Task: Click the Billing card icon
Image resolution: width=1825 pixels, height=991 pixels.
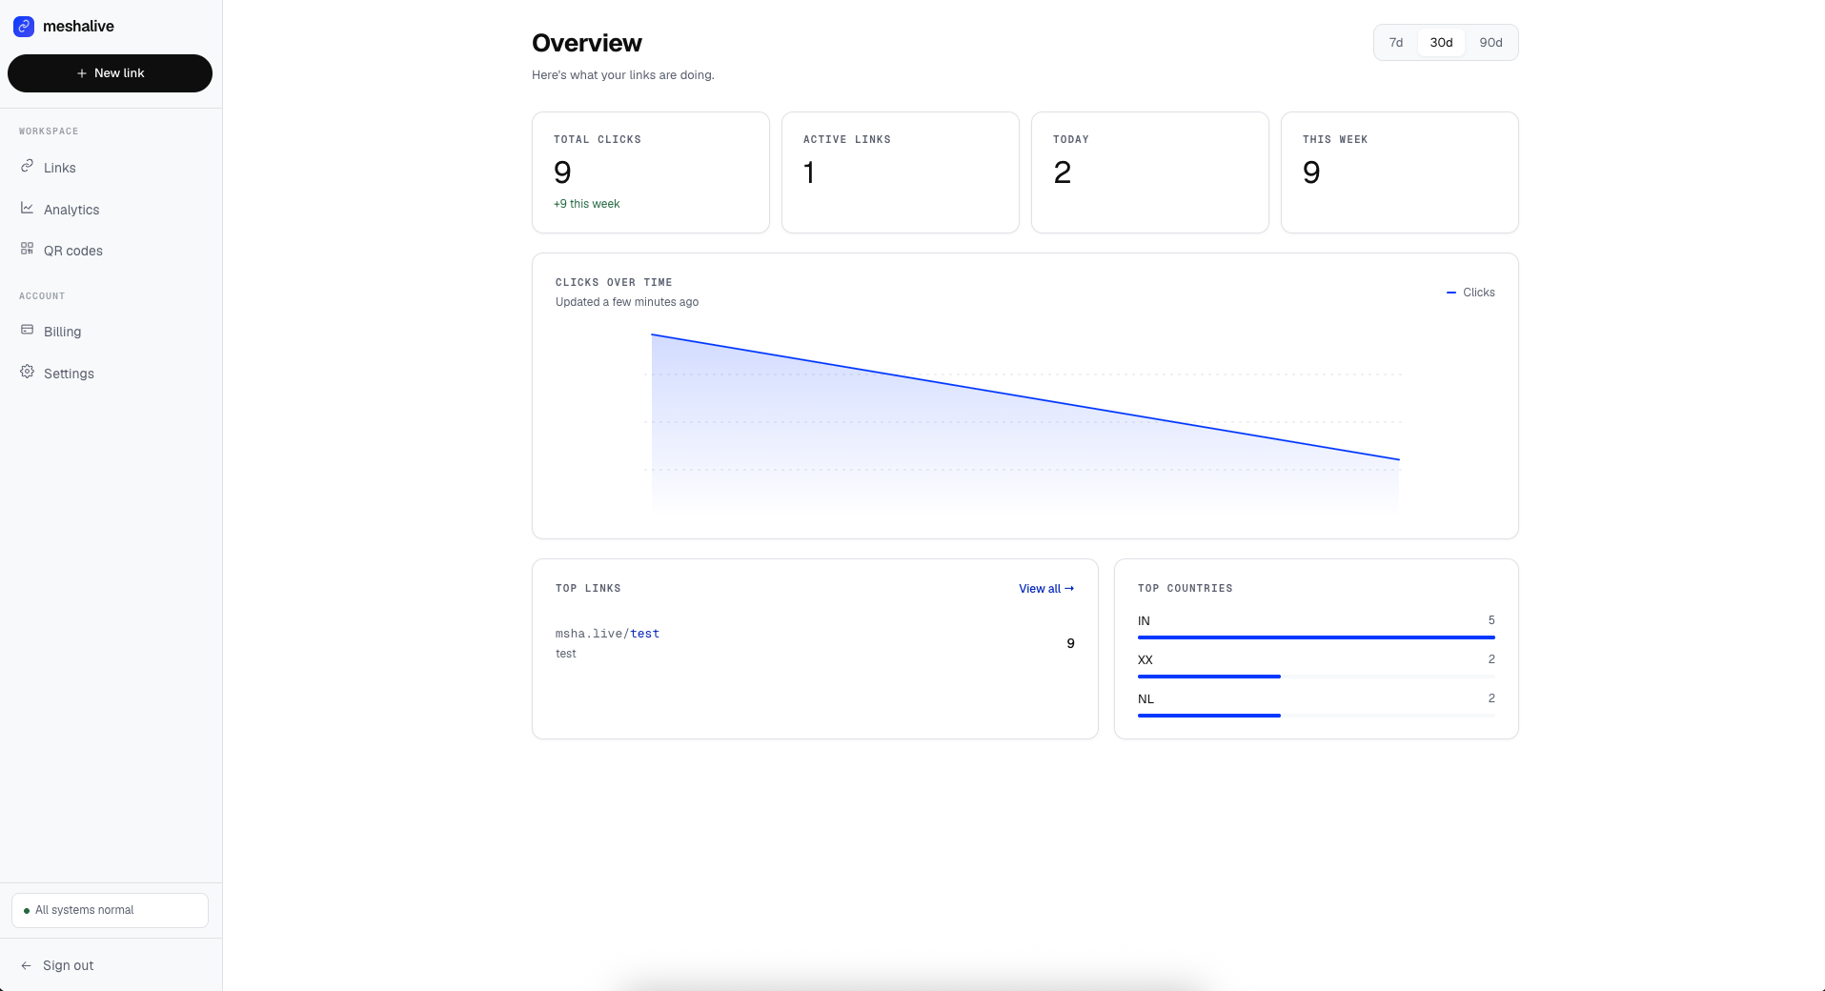Action: (28, 330)
